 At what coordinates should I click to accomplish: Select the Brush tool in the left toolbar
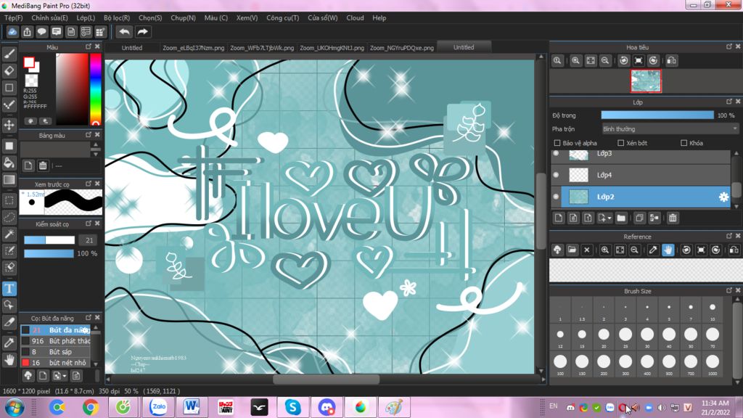tap(9, 54)
